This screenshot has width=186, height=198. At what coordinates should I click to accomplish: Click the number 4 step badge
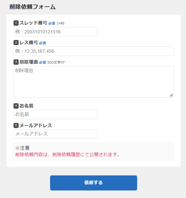pyautogui.click(x=16, y=106)
